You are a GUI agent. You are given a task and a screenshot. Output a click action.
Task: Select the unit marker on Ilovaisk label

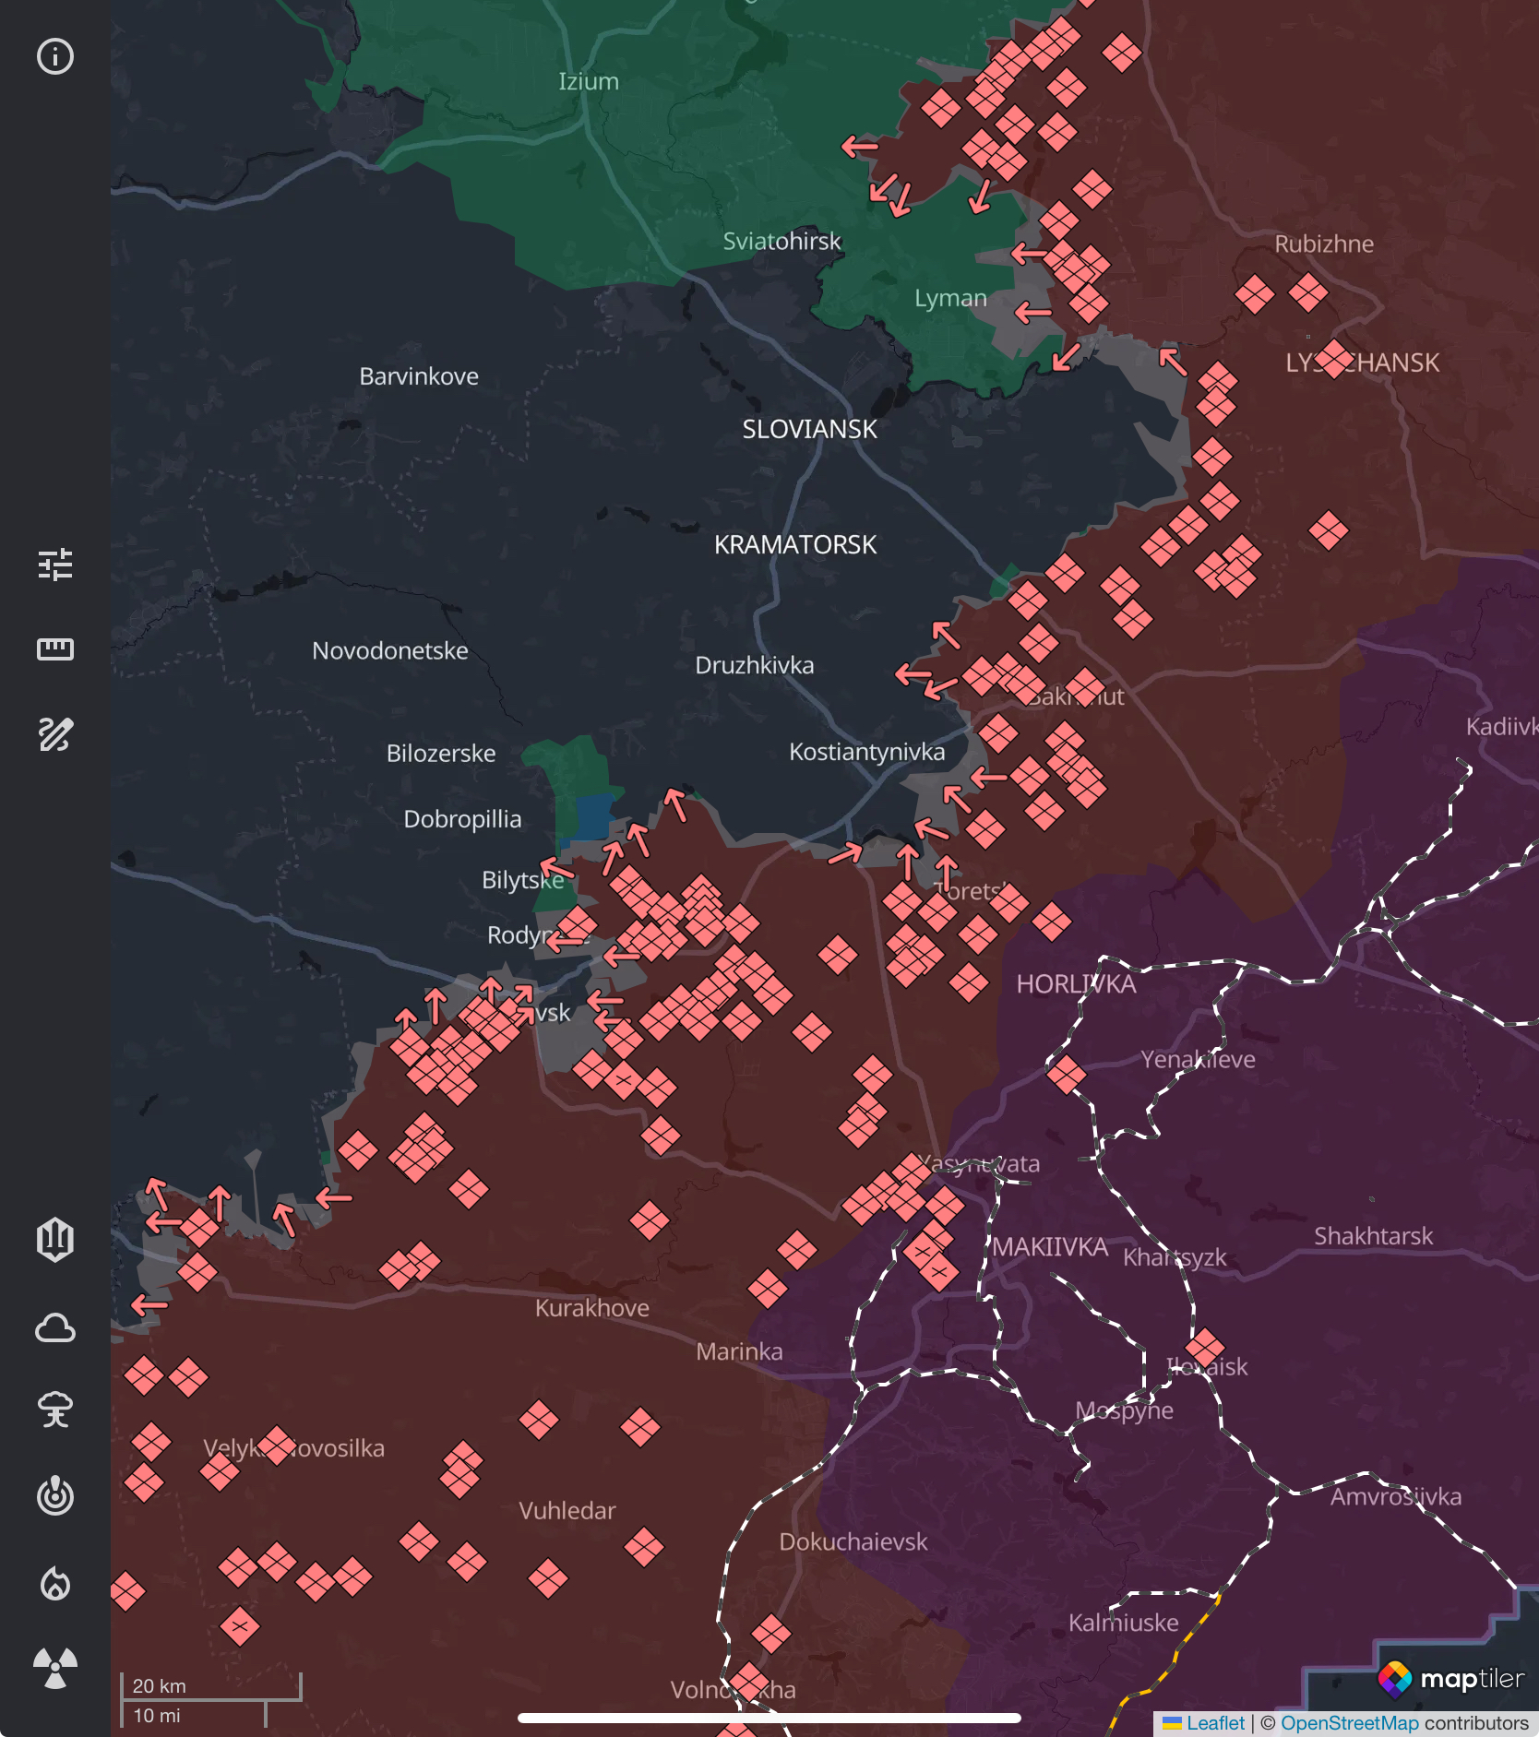pyautogui.click(x=1205, y=1348)
